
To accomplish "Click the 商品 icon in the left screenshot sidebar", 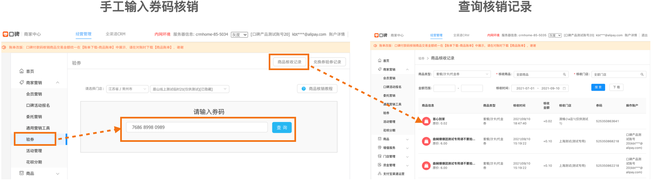I will [x=21, y=173].
